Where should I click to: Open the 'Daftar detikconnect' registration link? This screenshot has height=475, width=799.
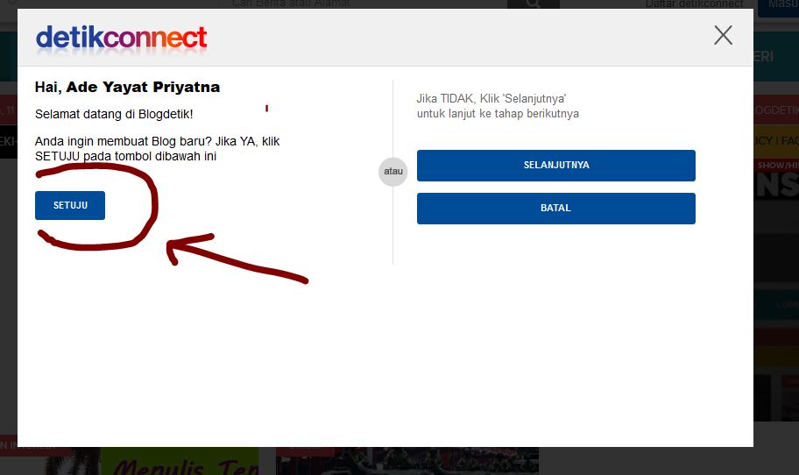pos(694,4)
